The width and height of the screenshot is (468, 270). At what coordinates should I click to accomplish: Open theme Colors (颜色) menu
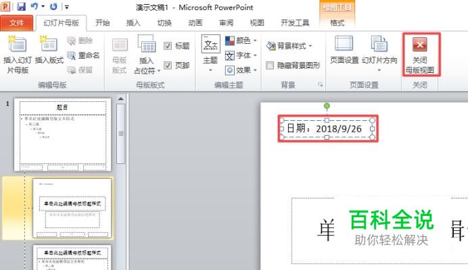[x=241, y=40]
